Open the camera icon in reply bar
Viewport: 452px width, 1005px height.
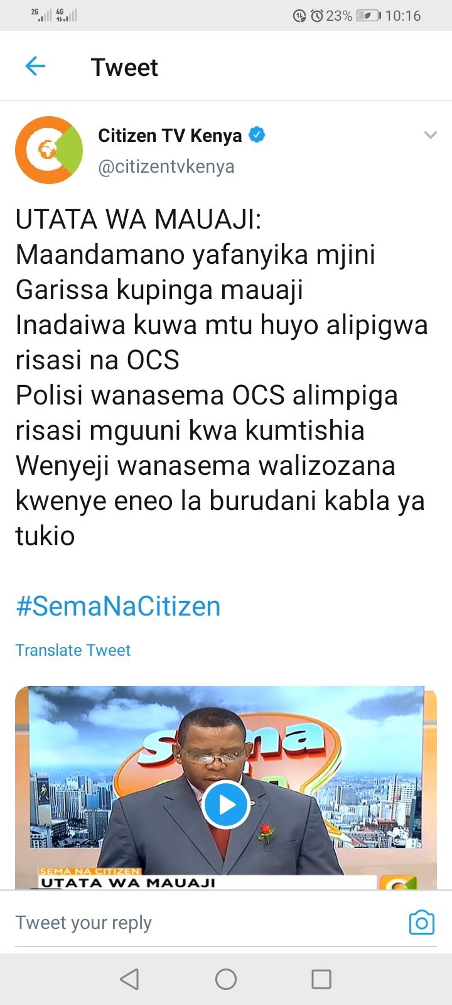(421, 922)
